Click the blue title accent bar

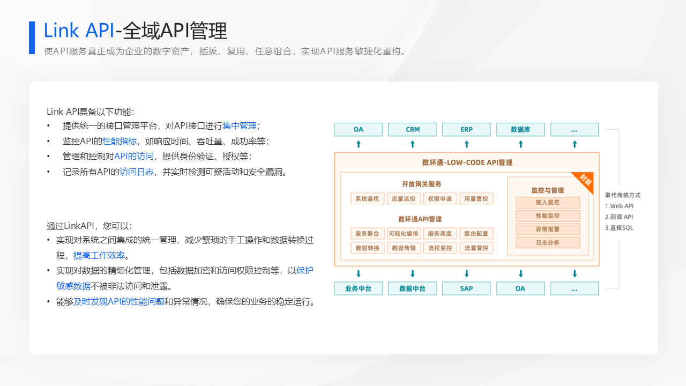pyautogui.click(x=32, y=38)
